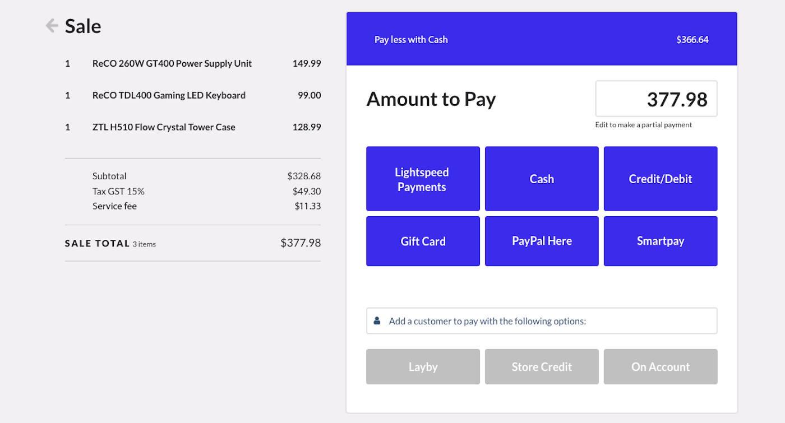Click the Layby button
This screenshot has height=423, width=785.
point(423,367)
